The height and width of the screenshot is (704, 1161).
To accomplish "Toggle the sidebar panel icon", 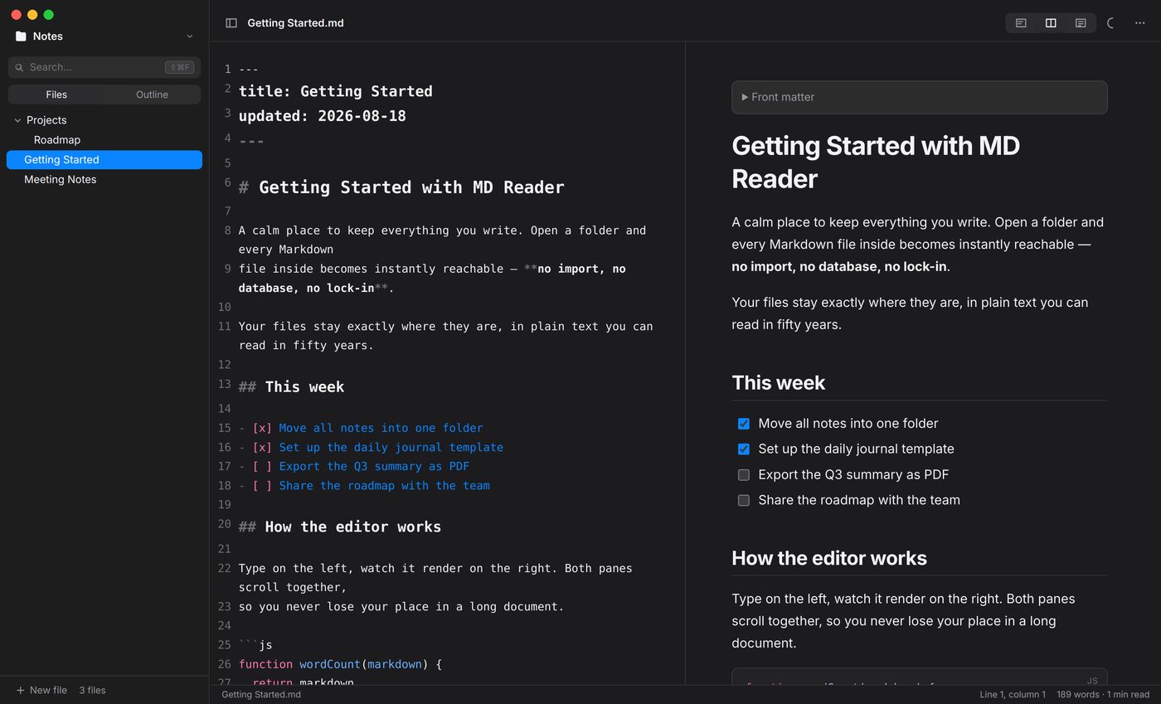I will coord(231,23).
